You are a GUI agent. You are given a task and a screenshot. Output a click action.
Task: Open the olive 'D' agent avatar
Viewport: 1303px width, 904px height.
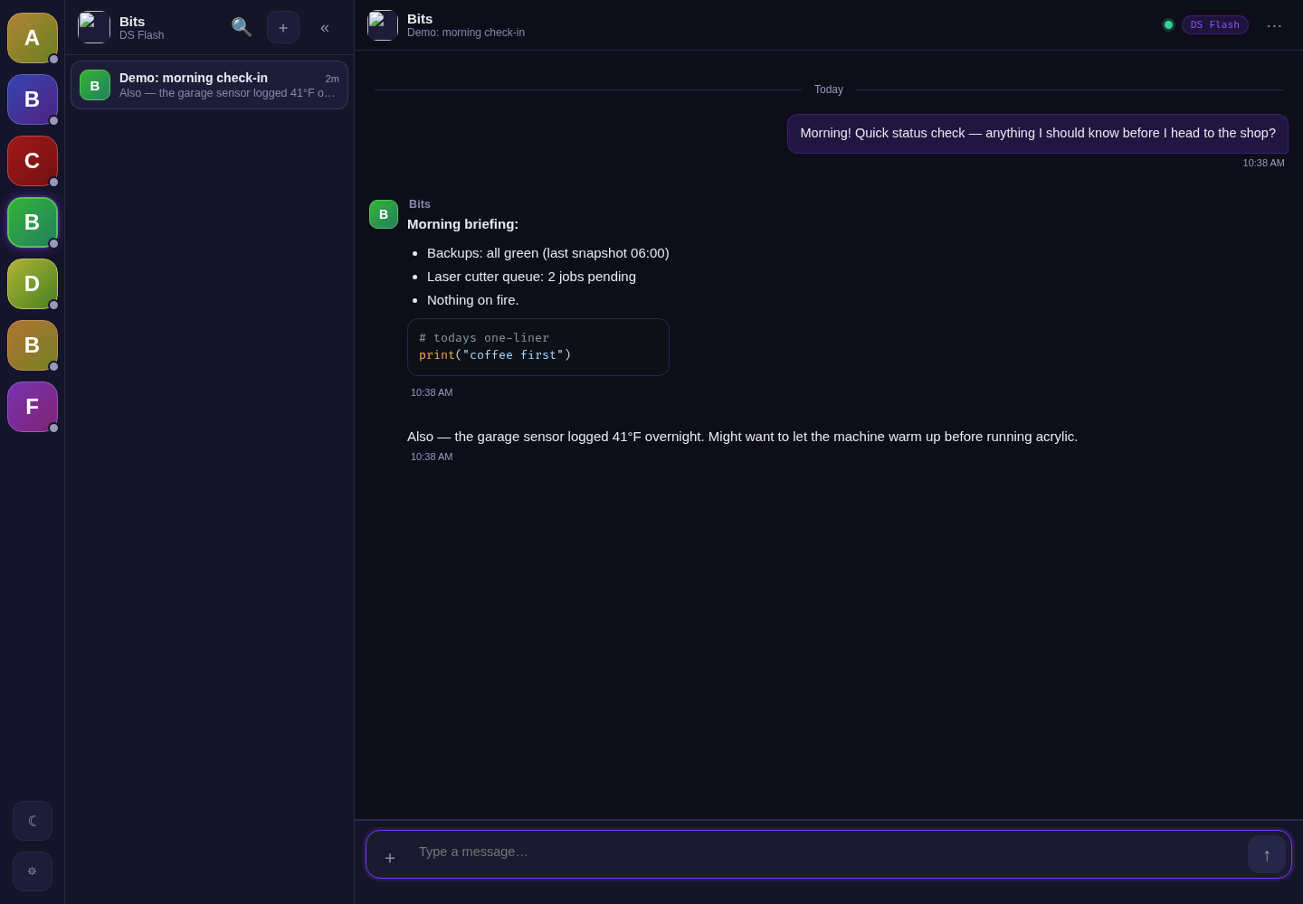click(33, 284)
